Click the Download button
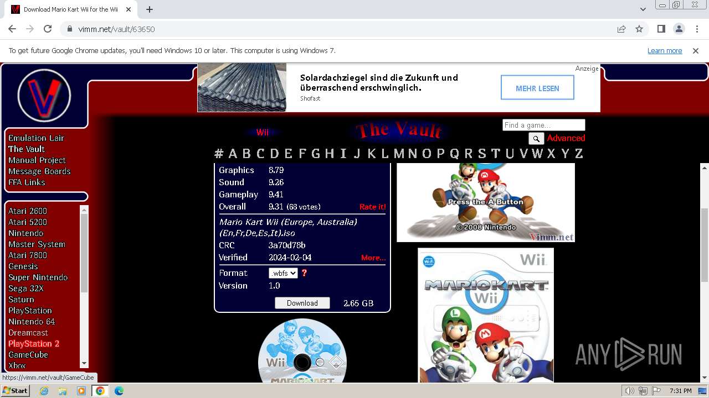Viewport: 709px width, 398px height. (302, 303)
